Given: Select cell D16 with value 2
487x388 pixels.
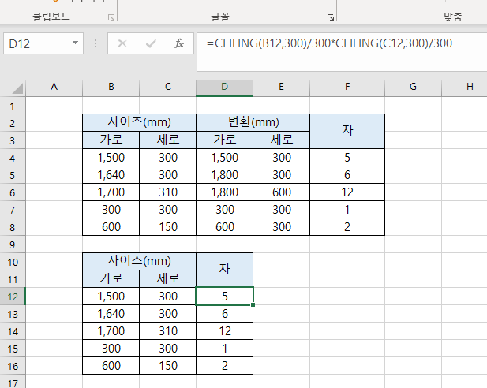Looking at the screenshot, I should point(224,366).
